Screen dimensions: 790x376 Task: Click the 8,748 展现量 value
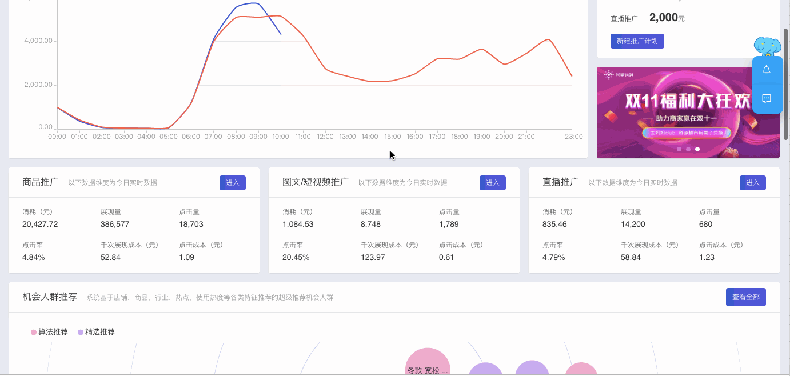[x=370, y=224]
